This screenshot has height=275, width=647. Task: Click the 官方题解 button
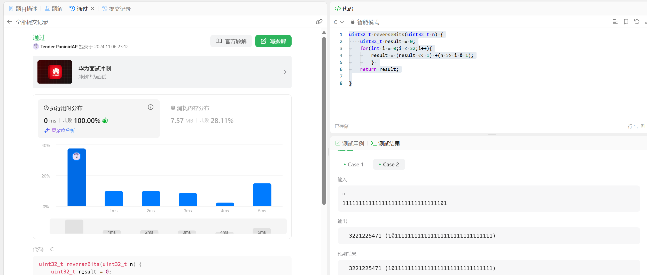231,41
